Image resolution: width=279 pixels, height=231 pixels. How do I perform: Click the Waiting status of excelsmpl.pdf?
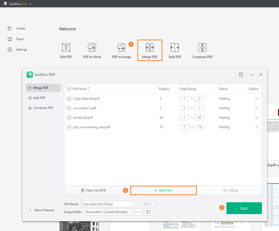[x=224, y=118]
